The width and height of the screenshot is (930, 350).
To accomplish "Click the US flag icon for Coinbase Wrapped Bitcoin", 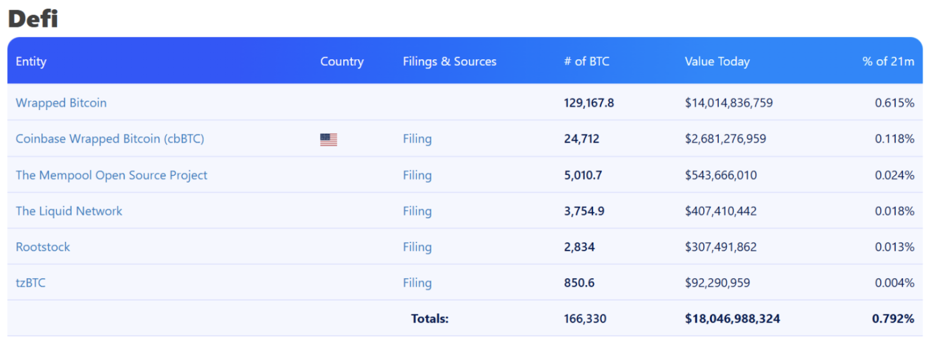I will [328, 139].
